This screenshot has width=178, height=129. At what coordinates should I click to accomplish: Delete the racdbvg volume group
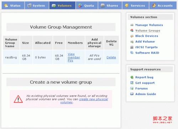pos(111,58)
